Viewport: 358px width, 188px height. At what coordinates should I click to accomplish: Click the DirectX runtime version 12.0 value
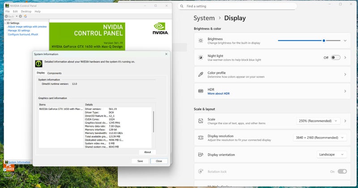(x=74, y=84)
